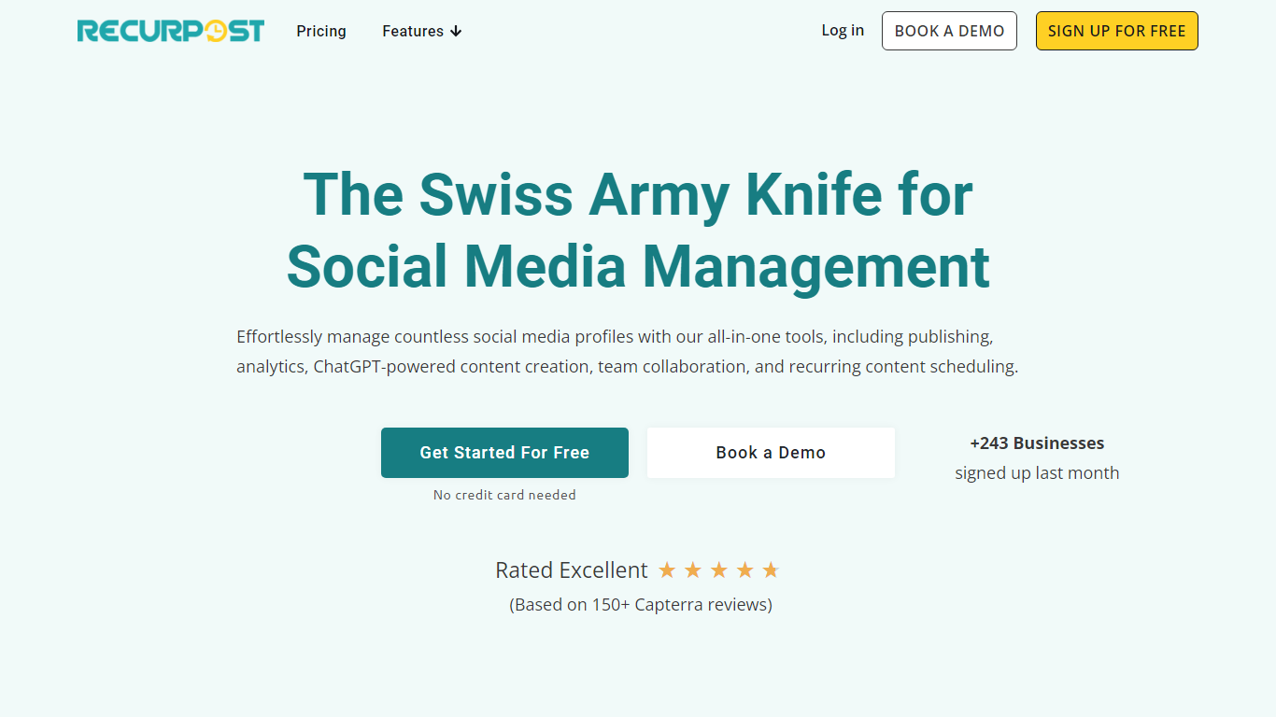
Task: Click the yellow SIGN UP FOR FREE button
Action: pyautogui.click(x=1116, y=31)
